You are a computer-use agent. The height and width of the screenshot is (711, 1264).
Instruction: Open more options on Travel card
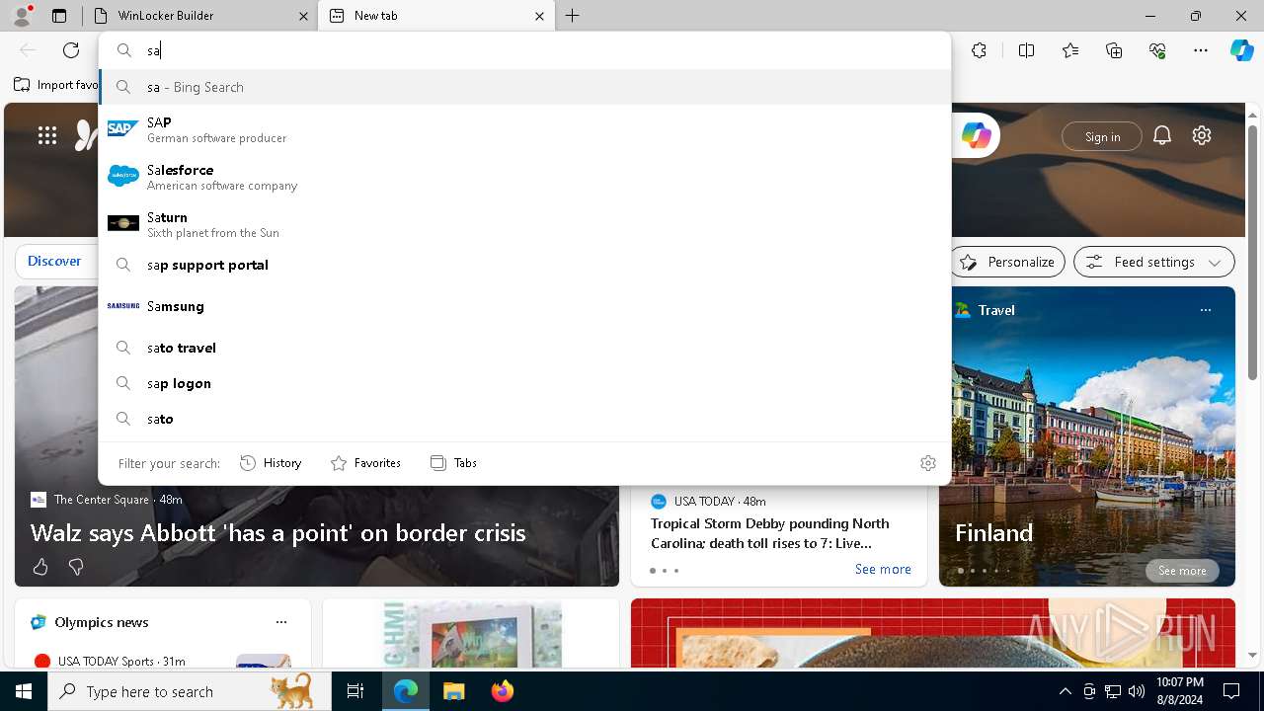[x=1205, y=310]
